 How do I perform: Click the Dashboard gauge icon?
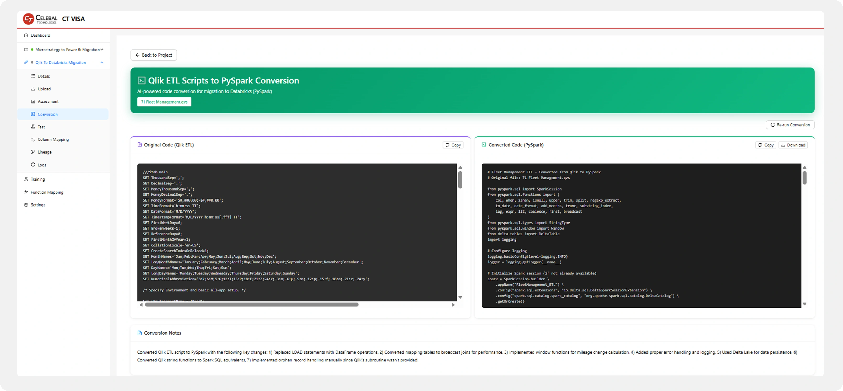[x=26, y=35]
